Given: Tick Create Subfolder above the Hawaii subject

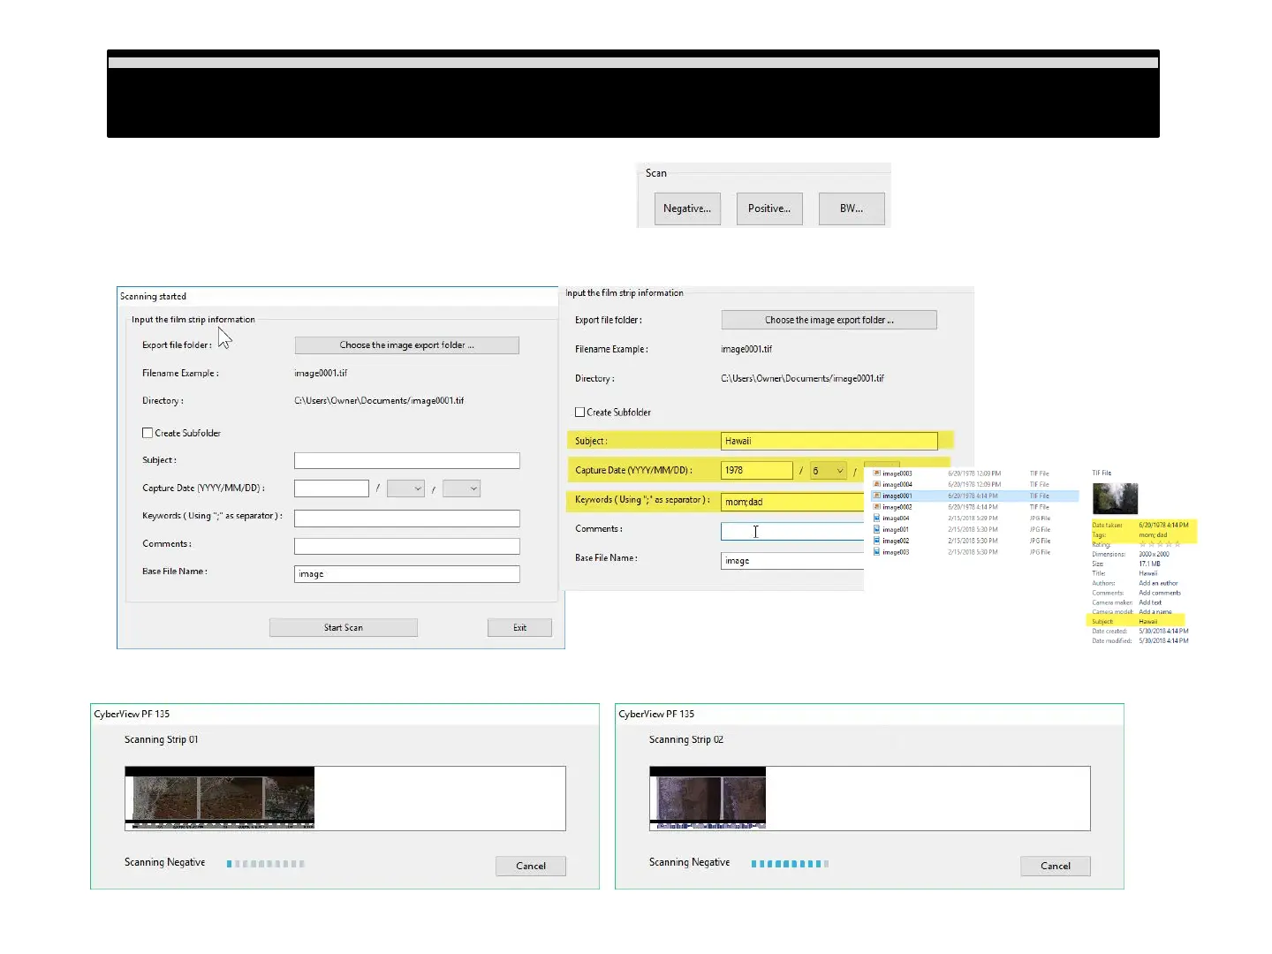Looking at the screenshot, I should [x=580, y=413].
